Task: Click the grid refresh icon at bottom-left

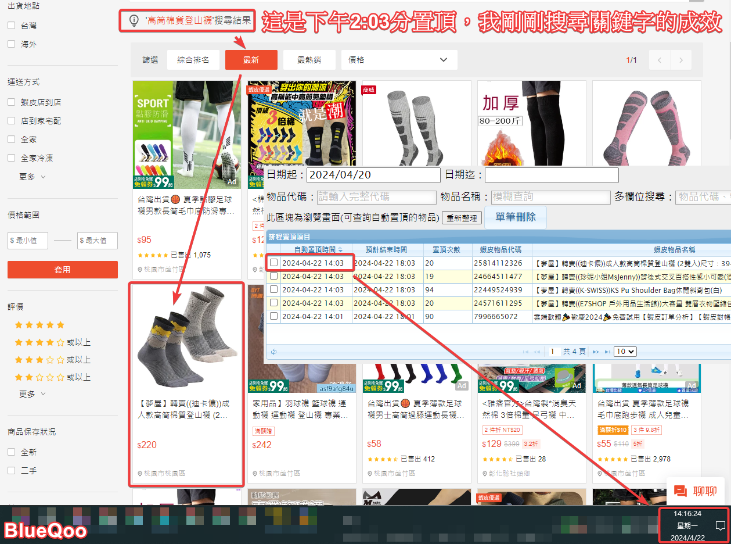Action: click(273, 352)
